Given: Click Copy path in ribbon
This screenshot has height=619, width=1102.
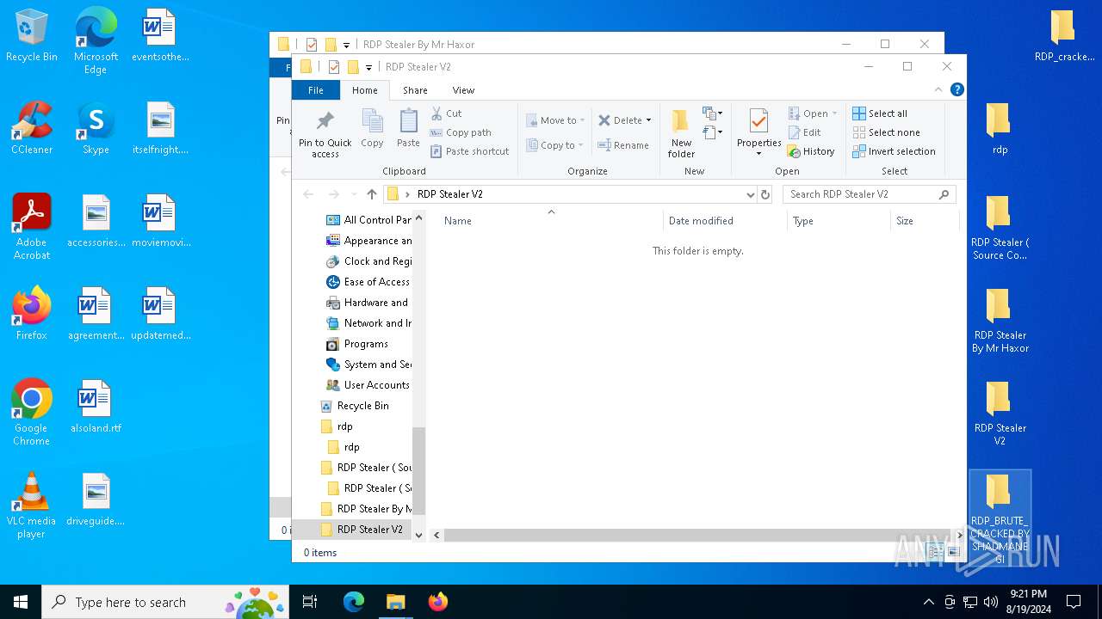Looking at the screenshot, I should tap(461, 132).
